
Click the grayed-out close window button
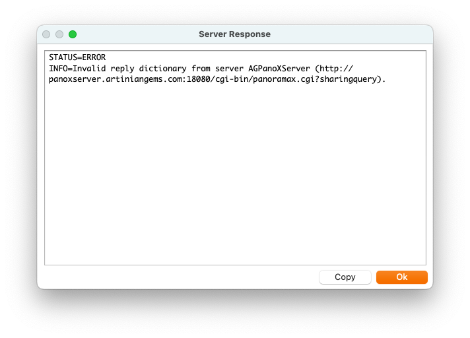point(46,34)
